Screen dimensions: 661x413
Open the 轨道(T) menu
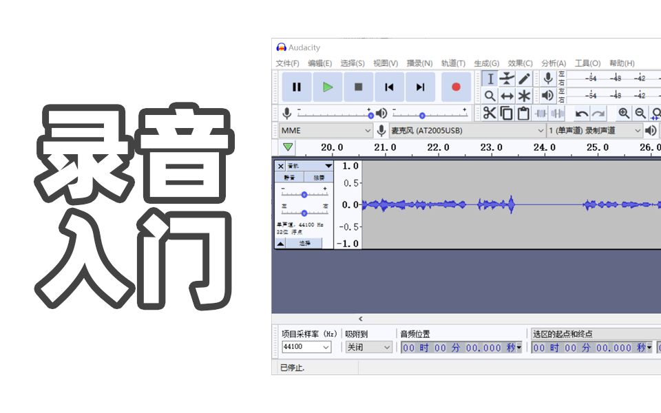[x=453, y=63]
